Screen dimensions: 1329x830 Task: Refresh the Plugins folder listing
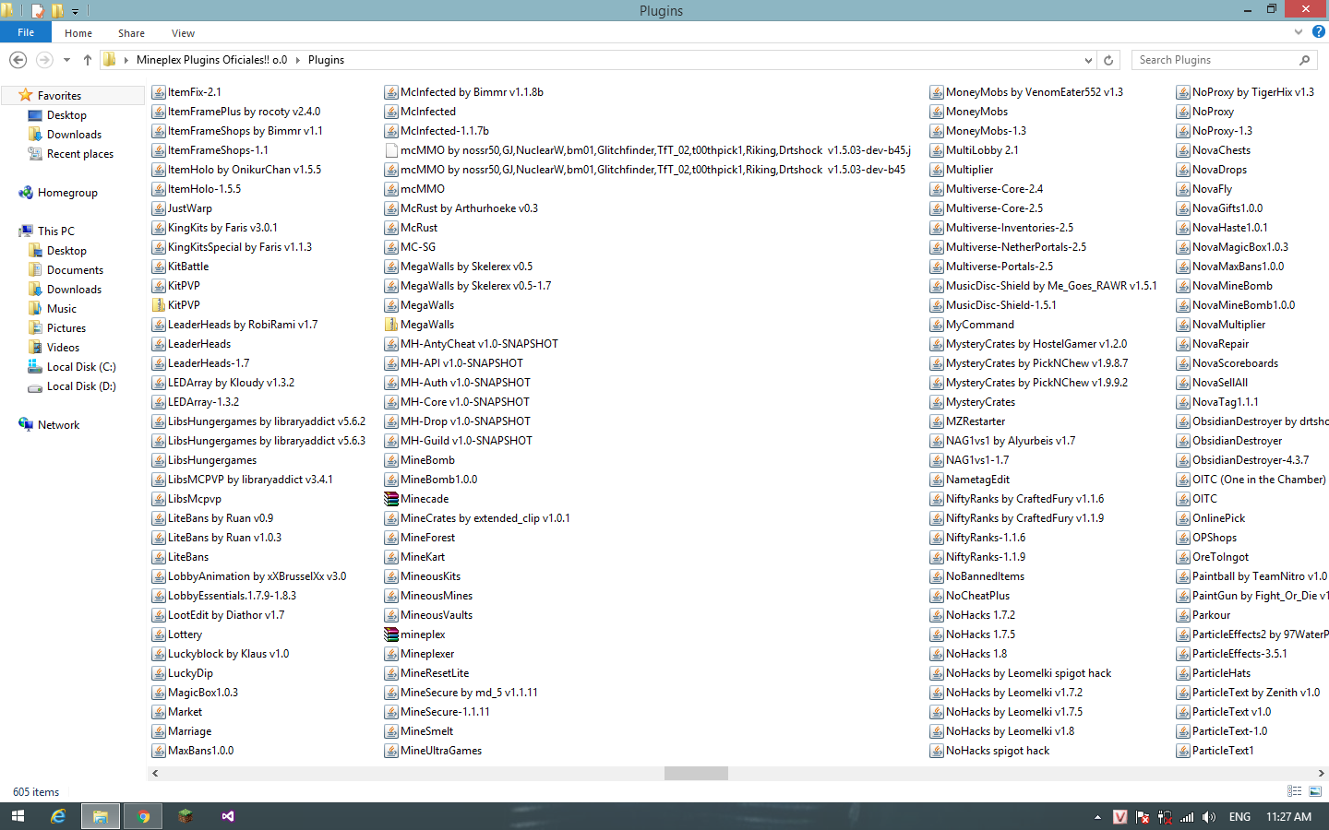pyautogui.click(x=1108, y=60)
